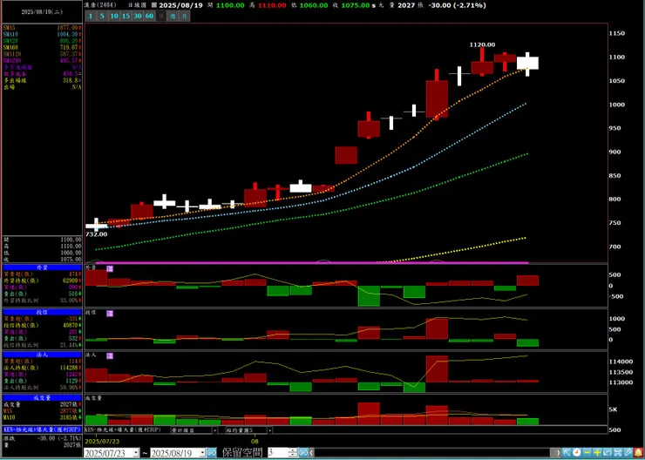Click the SMA120 indicator row
645x460 pixels.
[x=42, y=54]
